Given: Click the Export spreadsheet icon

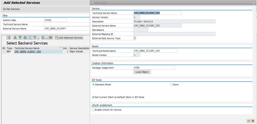Looking at the screenshot, I should pyautogui.click(x=43, y=38).
